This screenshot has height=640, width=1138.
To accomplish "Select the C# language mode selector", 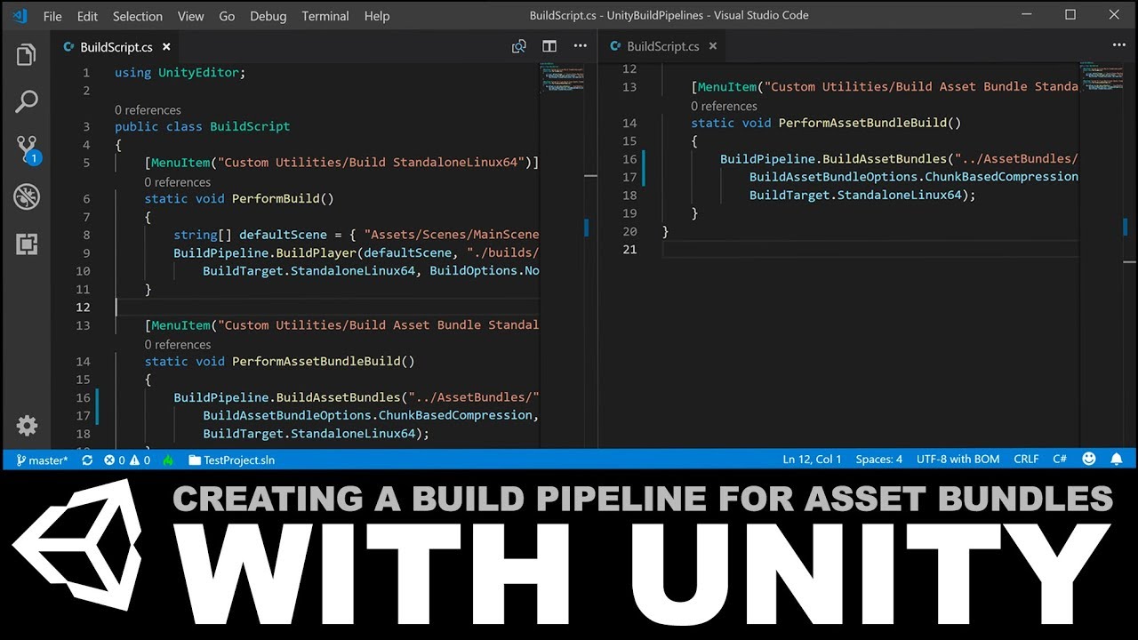I will tap(1060, 460).
